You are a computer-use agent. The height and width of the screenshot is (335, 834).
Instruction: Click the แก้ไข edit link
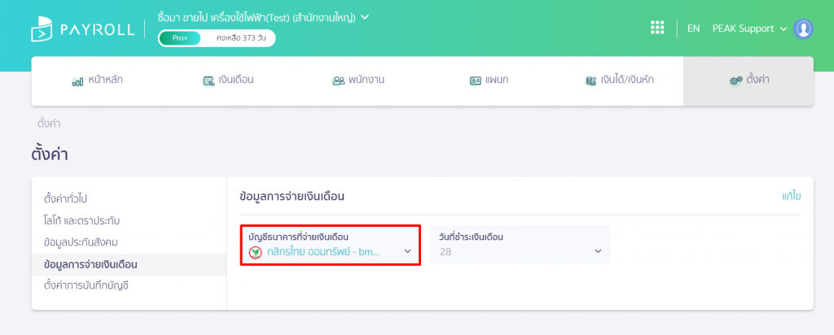792,197
